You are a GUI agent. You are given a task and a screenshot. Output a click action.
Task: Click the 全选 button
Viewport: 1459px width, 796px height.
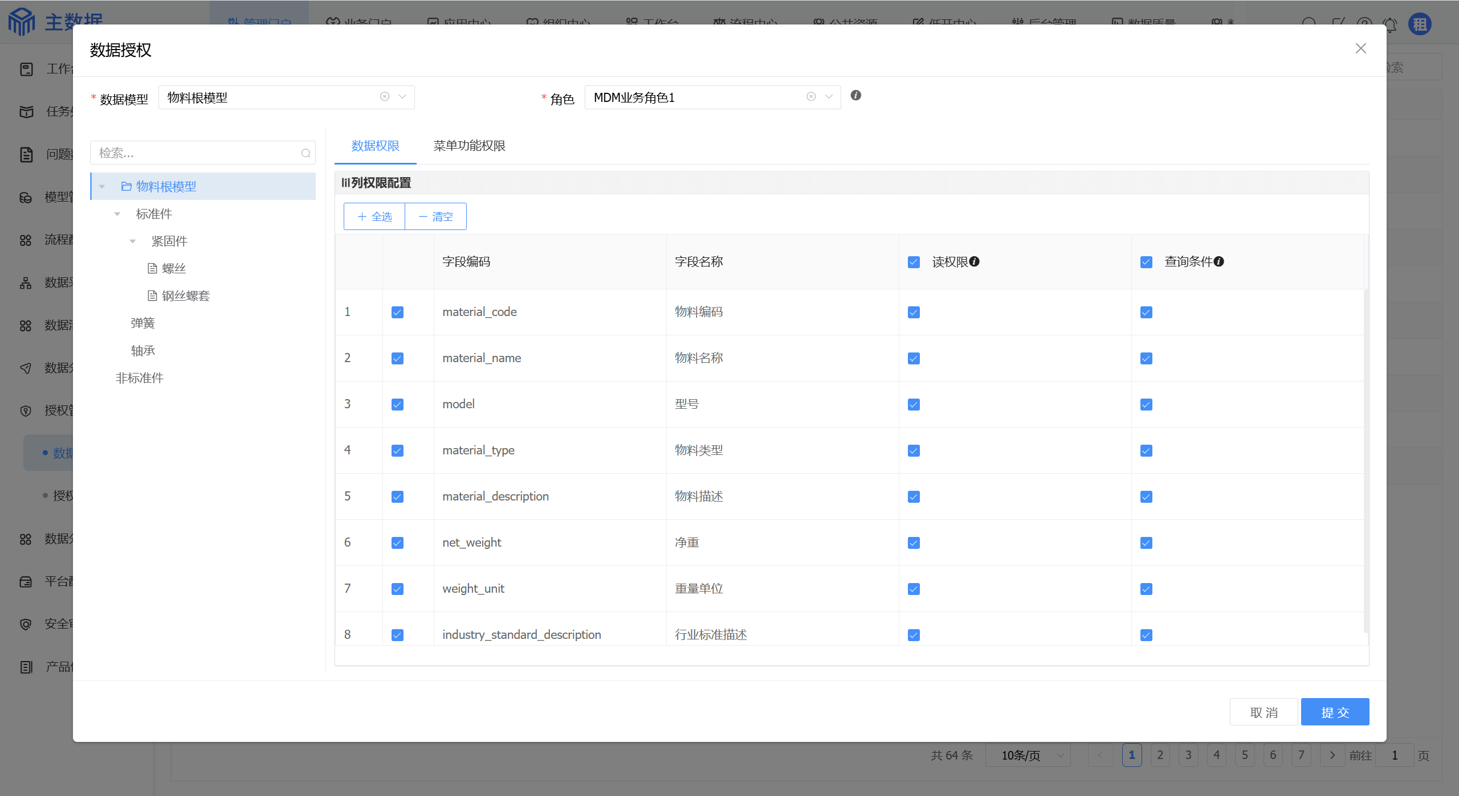pos(374,216)
